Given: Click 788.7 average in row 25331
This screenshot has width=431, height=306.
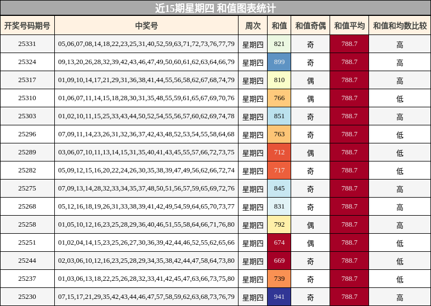Looking at the screenshot, I should tap(349, 44).
